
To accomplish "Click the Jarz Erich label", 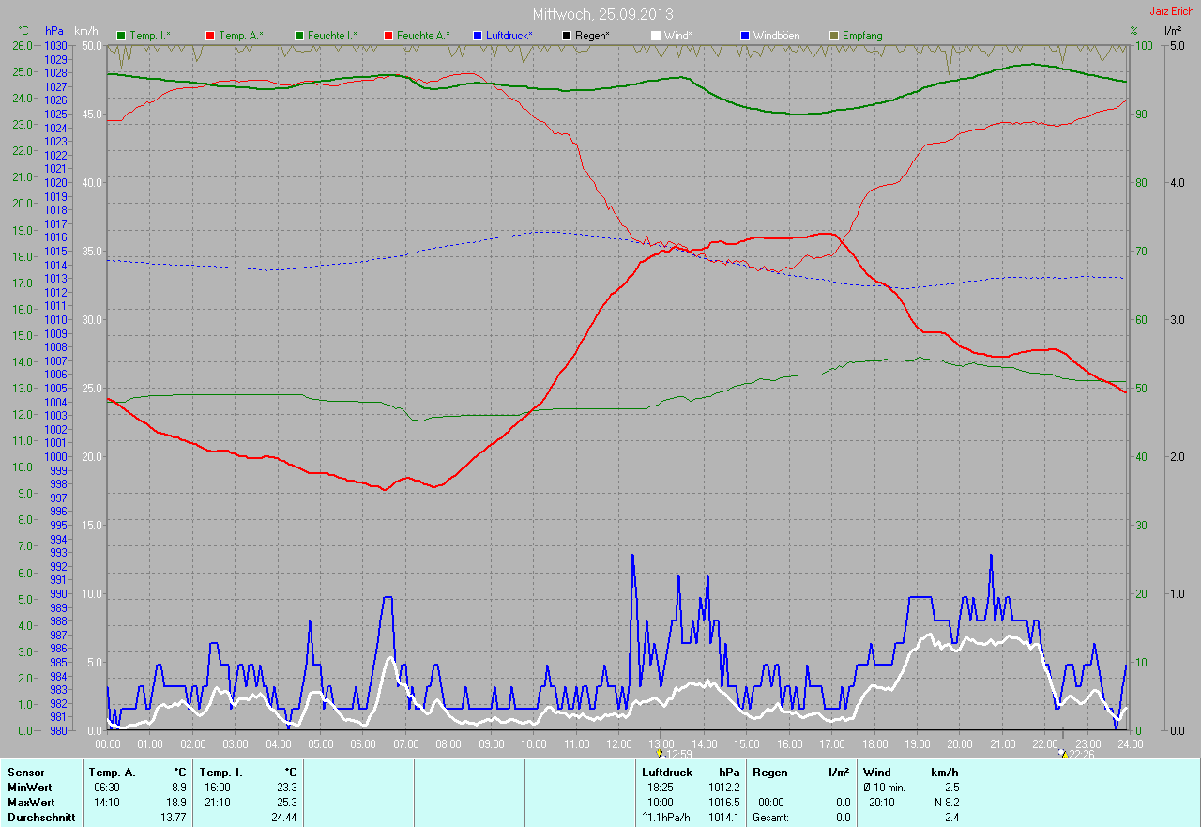I will 1172,11.
